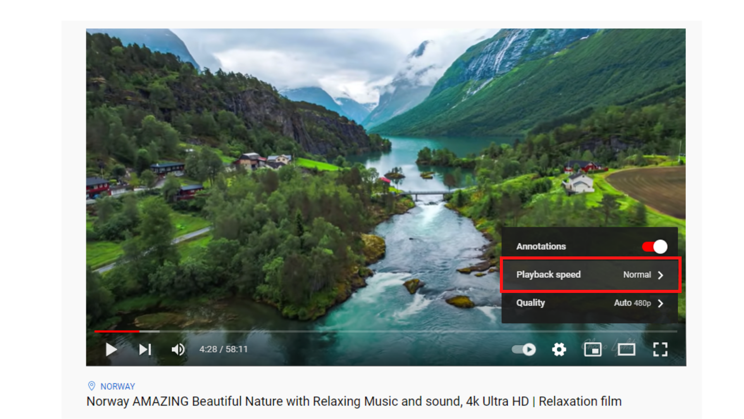Skip to next video
The image size is (744, 419).
click(145, 350)
